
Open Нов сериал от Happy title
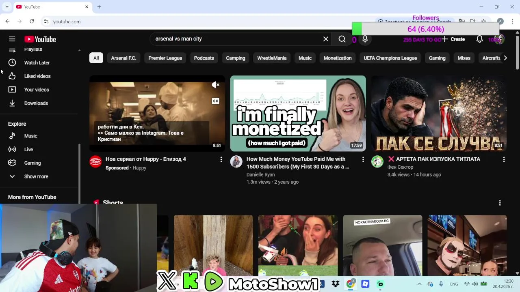click(x=145, y=159)
